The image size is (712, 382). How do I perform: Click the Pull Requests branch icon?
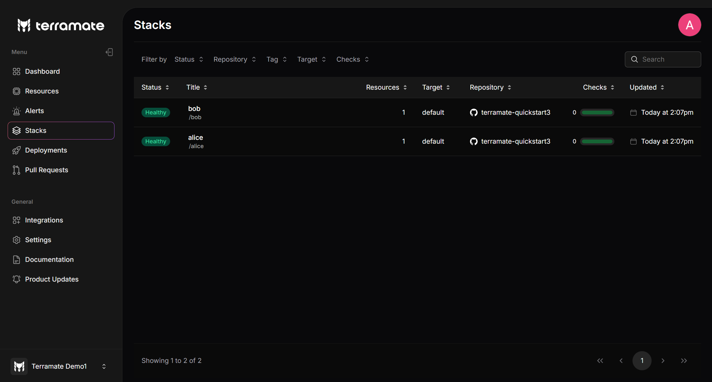click(17, 170)
